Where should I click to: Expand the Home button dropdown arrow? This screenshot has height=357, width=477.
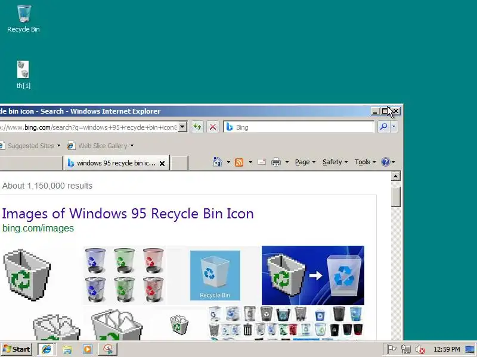228,162
